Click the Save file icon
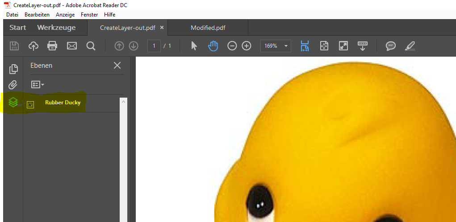The height and width of the screenshot is (222, 456). pos(14,46)
